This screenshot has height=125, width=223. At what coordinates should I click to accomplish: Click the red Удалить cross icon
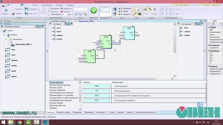(62, 11)
